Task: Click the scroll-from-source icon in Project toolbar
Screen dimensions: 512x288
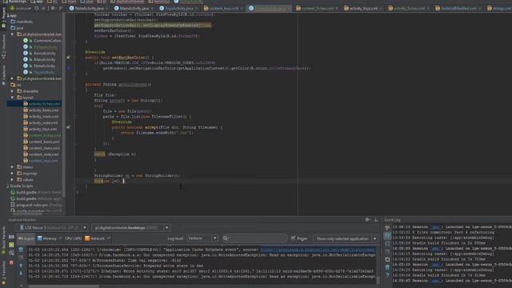Action: pyautogui.click(x=37, y=8)
